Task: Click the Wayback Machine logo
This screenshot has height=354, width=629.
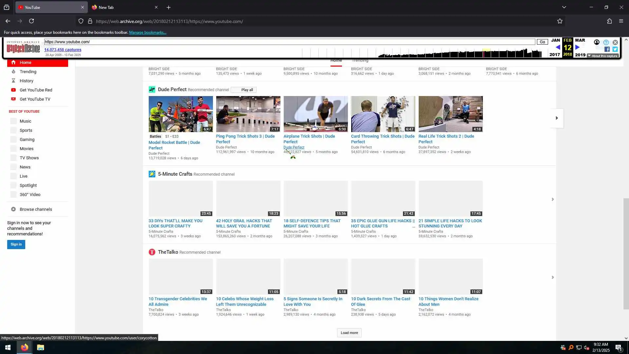Action: pos(23,48)
